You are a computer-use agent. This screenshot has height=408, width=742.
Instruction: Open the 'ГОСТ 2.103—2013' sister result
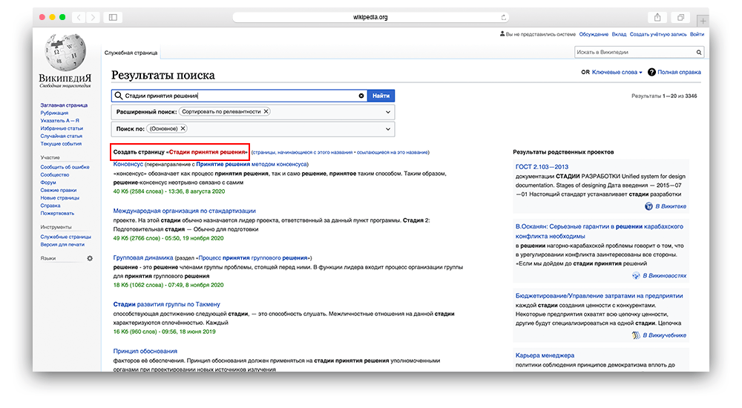click(542, 167)
